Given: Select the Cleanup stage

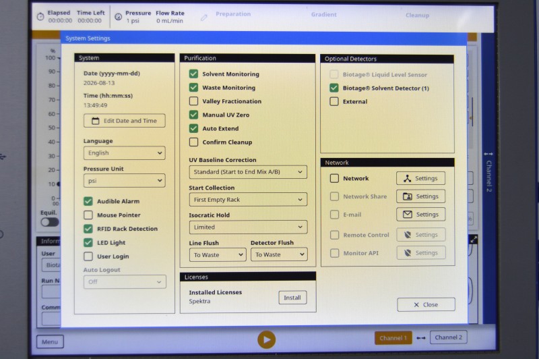Looking at the screenshot, I should (x=417, y=15).
